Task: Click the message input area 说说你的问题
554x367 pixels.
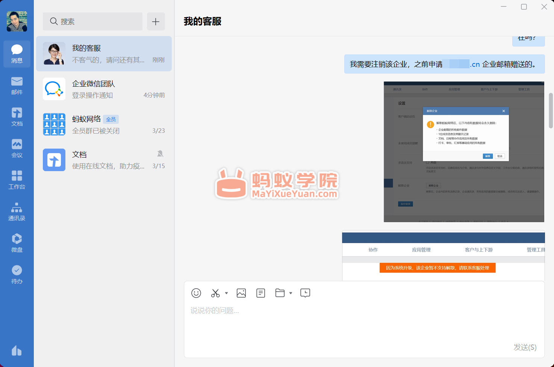Action: pyautogui.click(x=364, y=321)
